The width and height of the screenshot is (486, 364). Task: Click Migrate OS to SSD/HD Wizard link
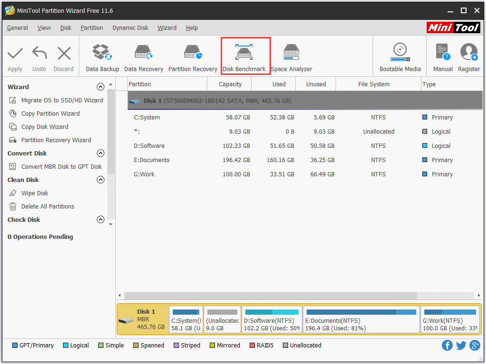click(62, 100)
